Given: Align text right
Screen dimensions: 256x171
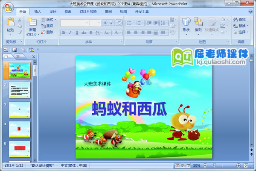Looking at the screenshot, I should coord(143,32).
